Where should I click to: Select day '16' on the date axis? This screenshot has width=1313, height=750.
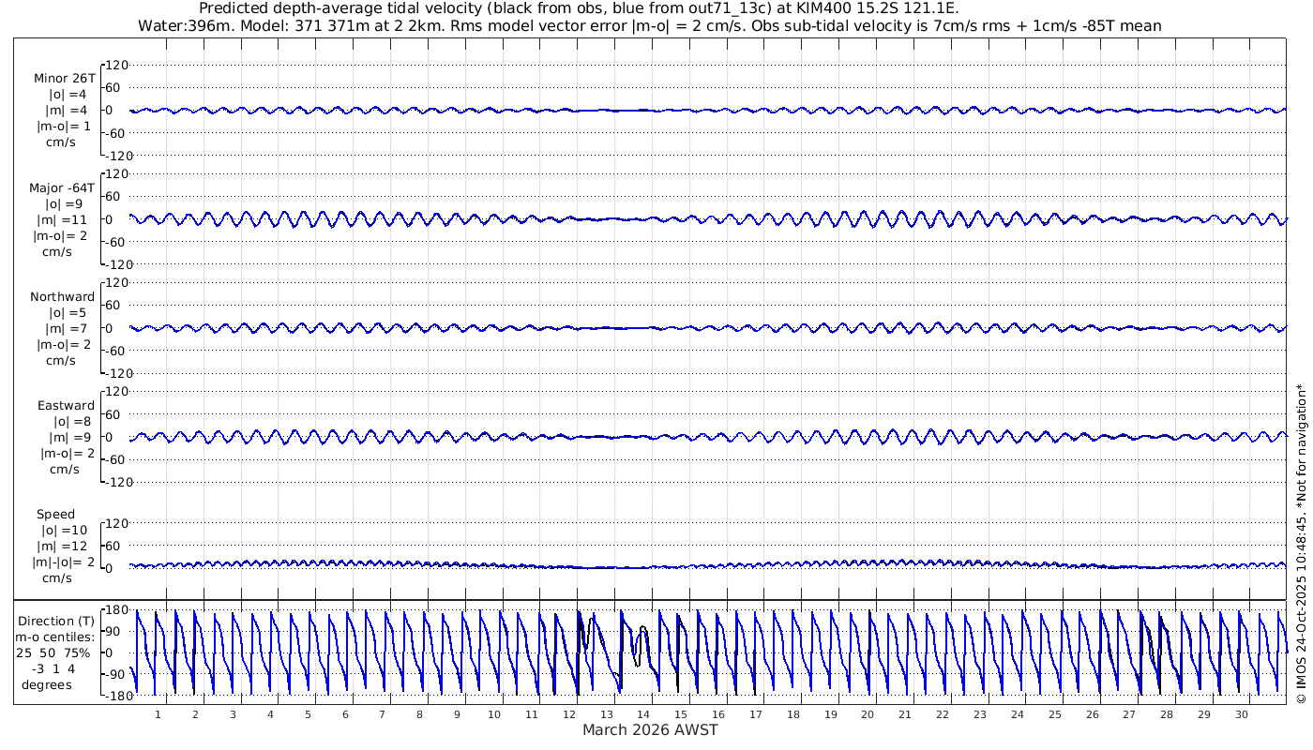(x=718, y=714)
